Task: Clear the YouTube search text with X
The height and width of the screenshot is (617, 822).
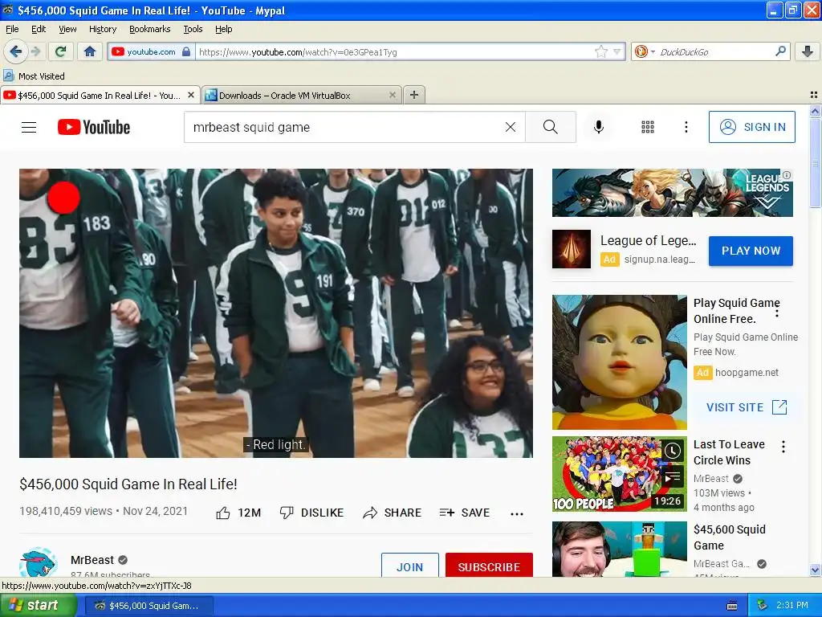Action: [x=510, y=127]
